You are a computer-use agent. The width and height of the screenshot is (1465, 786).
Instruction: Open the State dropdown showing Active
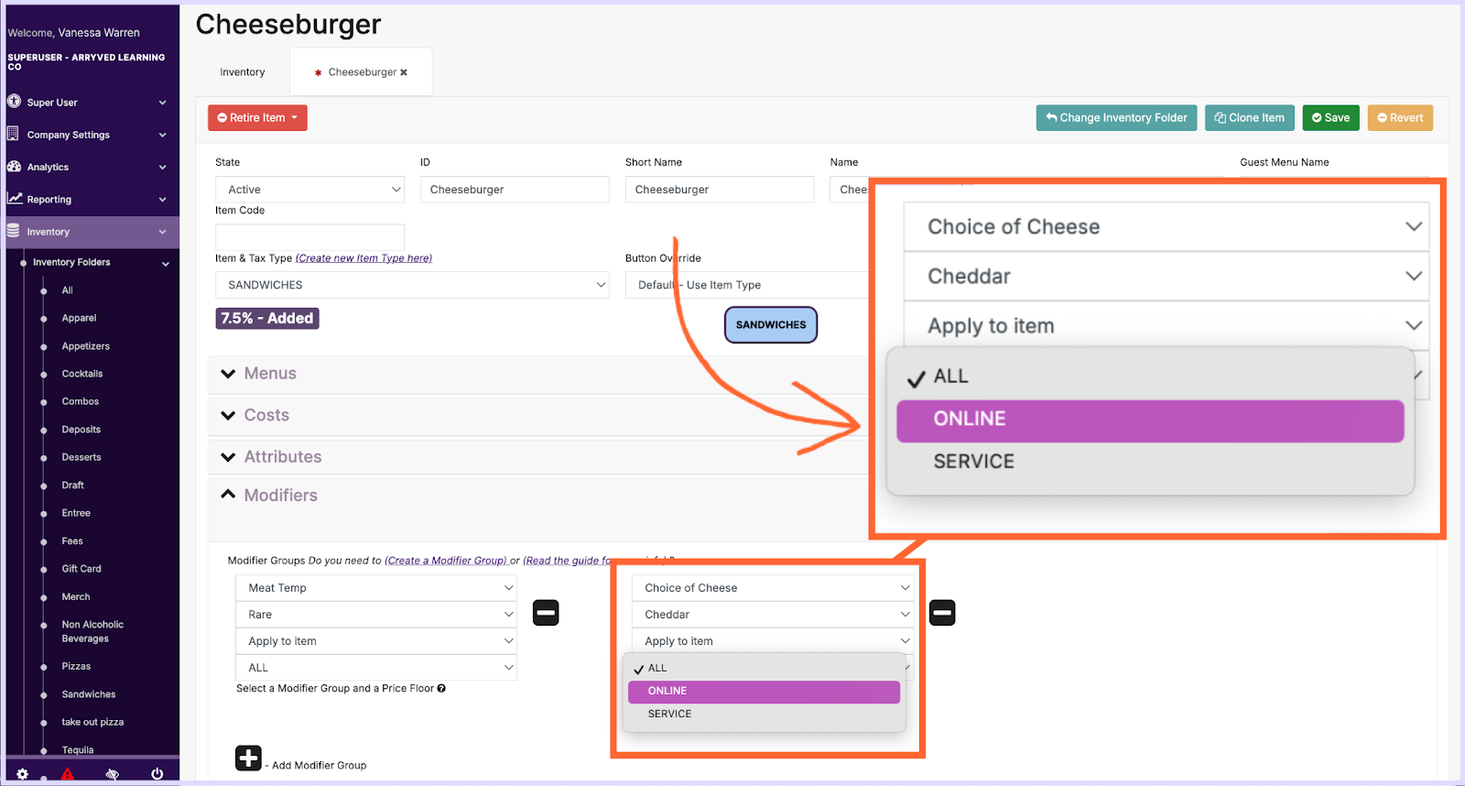click(x=309, y=190)
